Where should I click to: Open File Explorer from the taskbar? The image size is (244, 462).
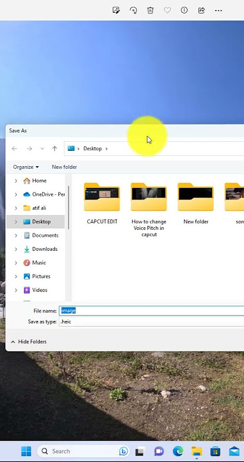pyautogui.click(x=197, y=451)
